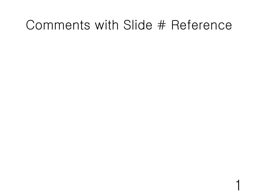This screenshot has height=193, width=258.
Task: Click the "#" symbol in the title
Action: 162,25
